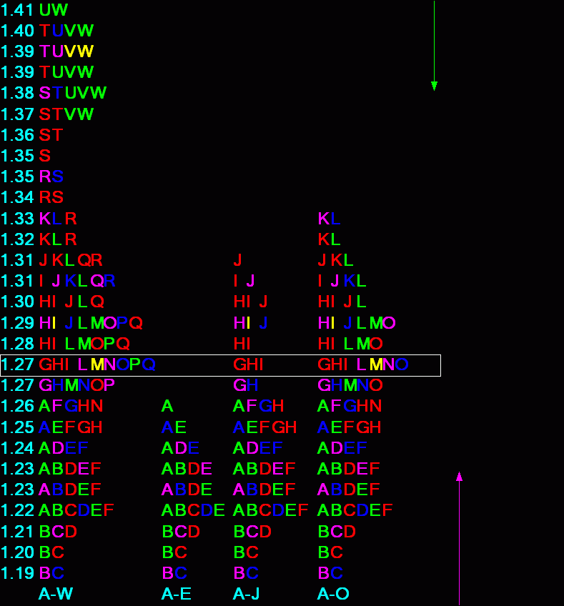Click the HI J L MO letters in the A-O column
This screenshot has width=564, height=606.
[357, 323]
